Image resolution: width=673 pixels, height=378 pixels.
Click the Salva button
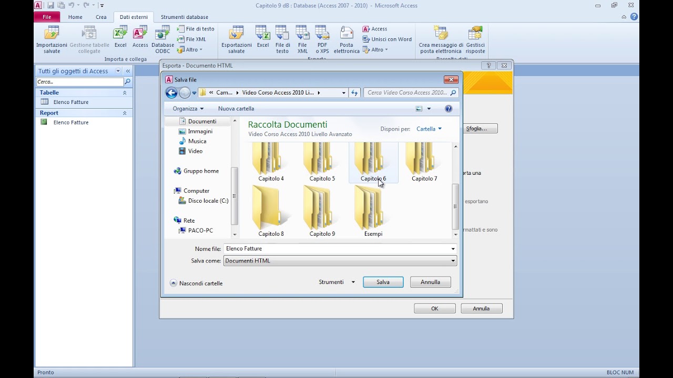point(383,282)
